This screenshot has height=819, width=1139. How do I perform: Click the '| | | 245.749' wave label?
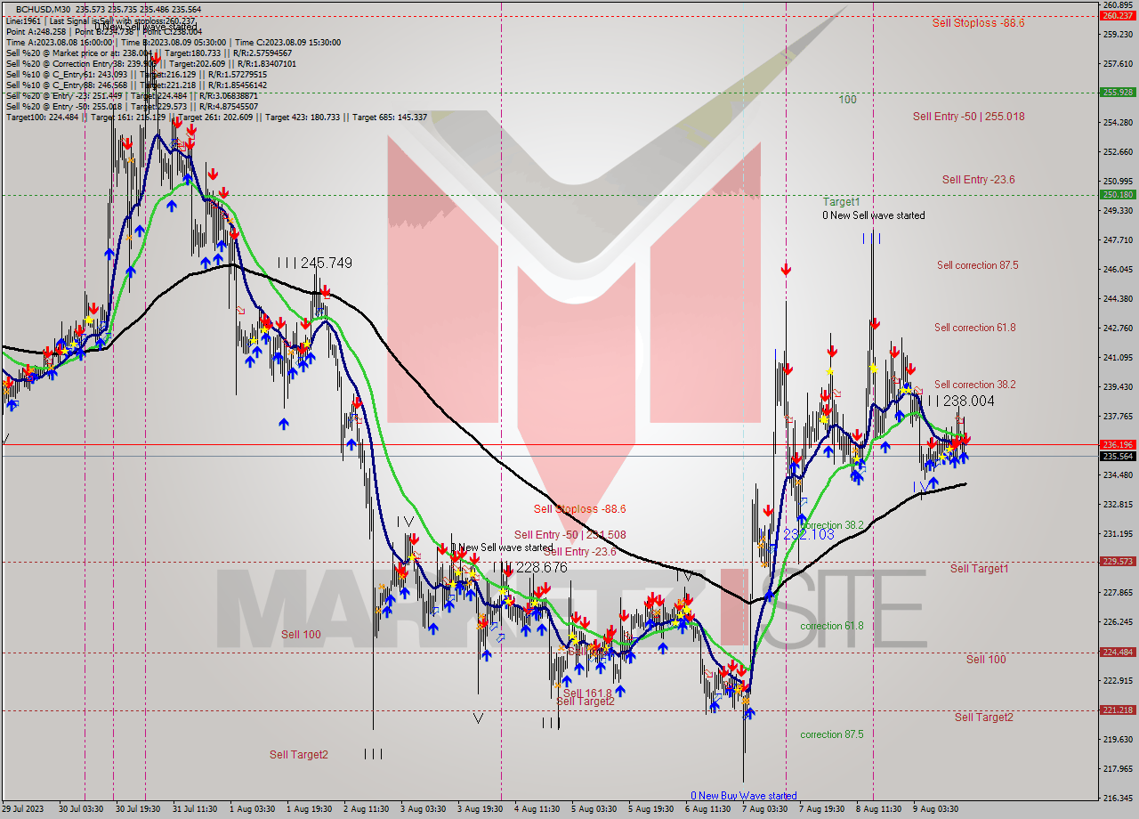pos(314,264)
